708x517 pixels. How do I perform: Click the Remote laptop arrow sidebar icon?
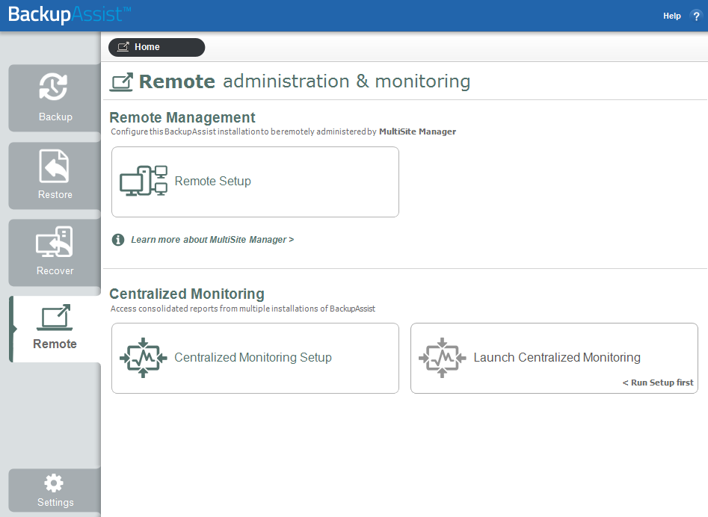click(54, 317)
